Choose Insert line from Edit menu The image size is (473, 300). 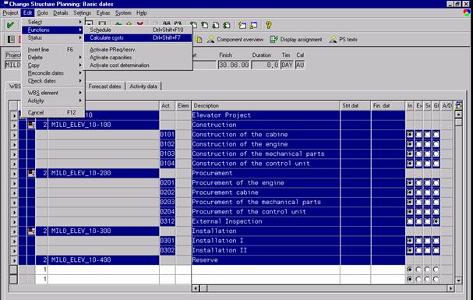coord(53,49)
